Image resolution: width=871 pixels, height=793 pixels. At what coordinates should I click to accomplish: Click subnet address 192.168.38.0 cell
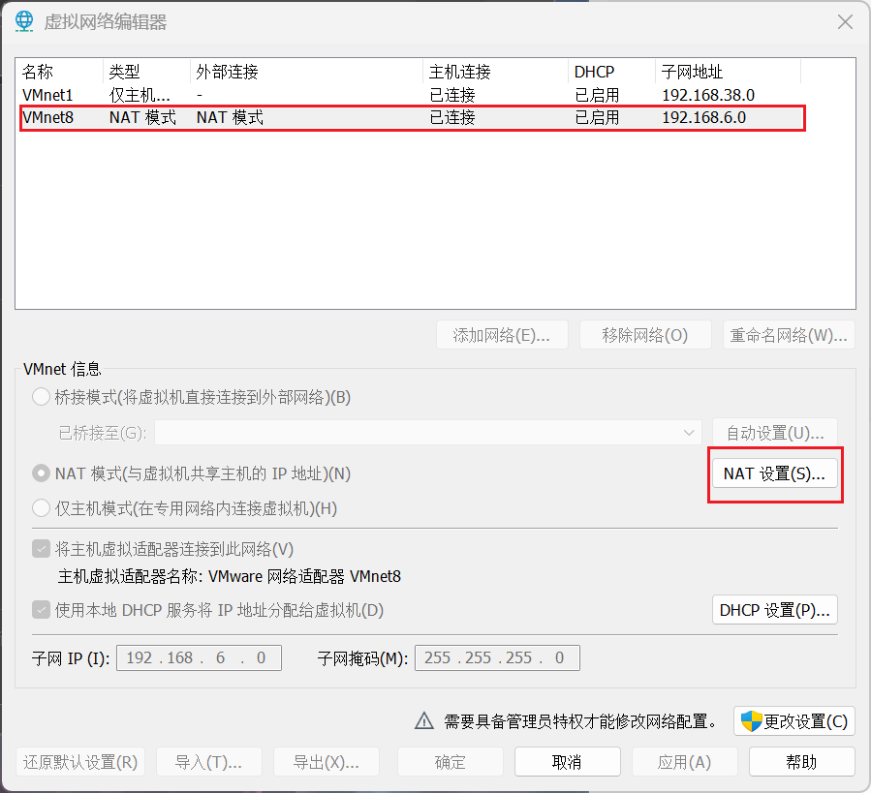click(708, 95)
